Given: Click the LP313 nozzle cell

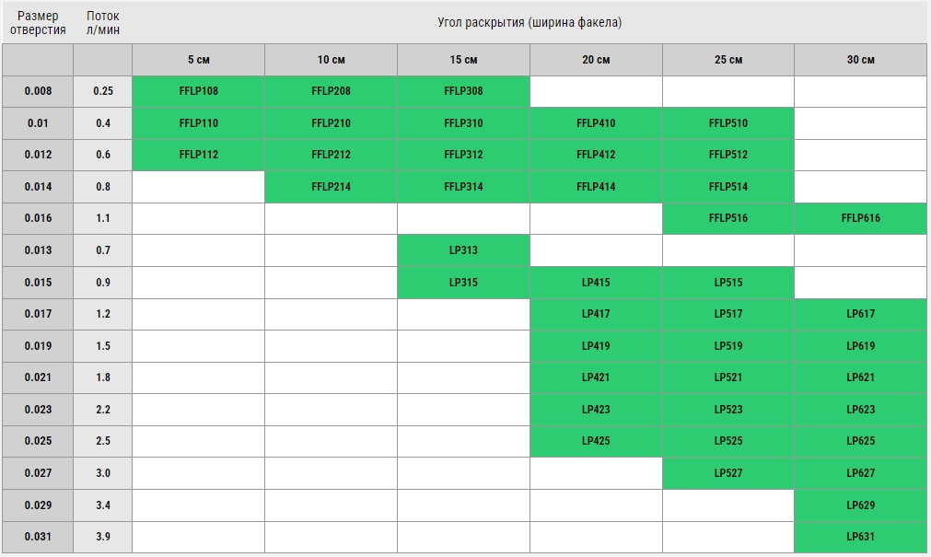Looking at the screenshot, I should coord(463,250).
